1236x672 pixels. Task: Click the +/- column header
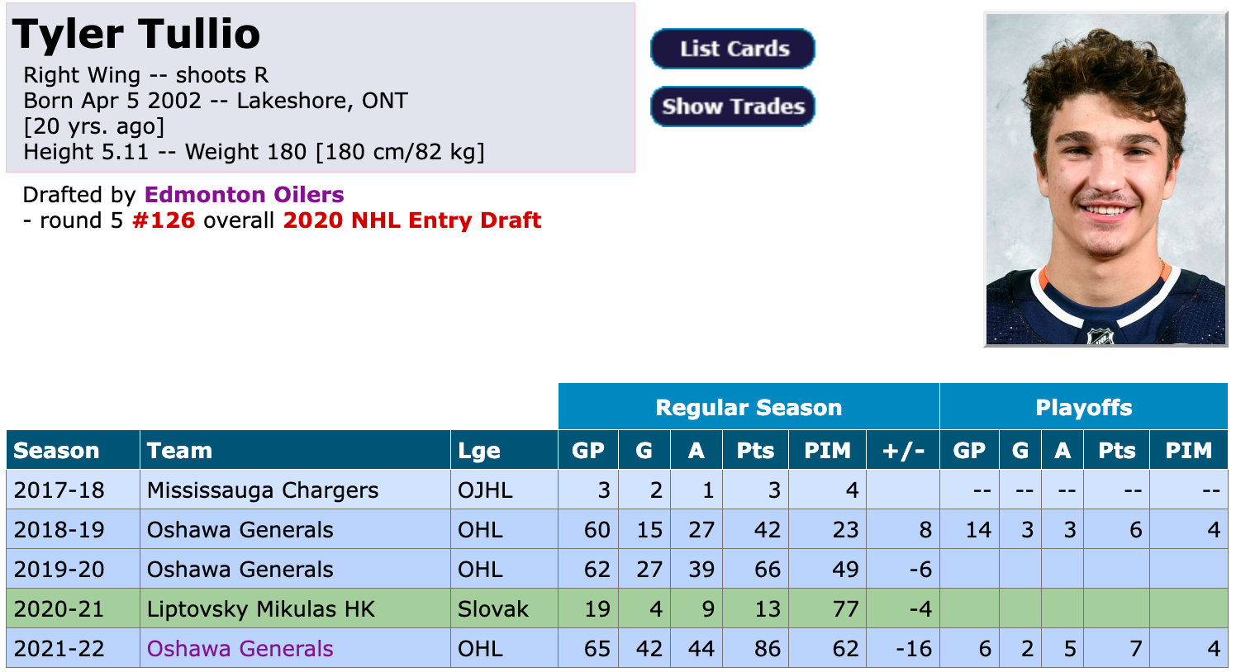tap(903, 451)
